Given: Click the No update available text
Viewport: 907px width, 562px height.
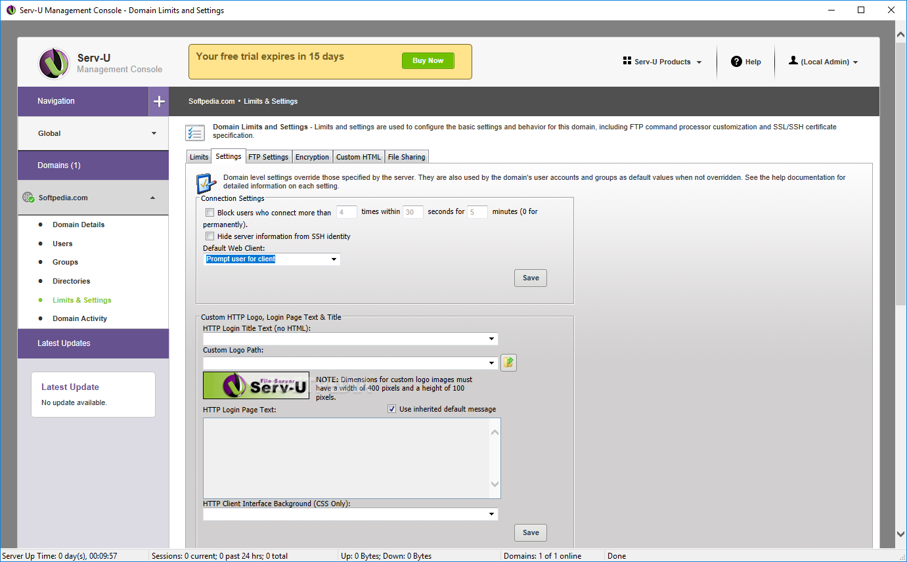Looking at the screenshot, I should point(74,402).
